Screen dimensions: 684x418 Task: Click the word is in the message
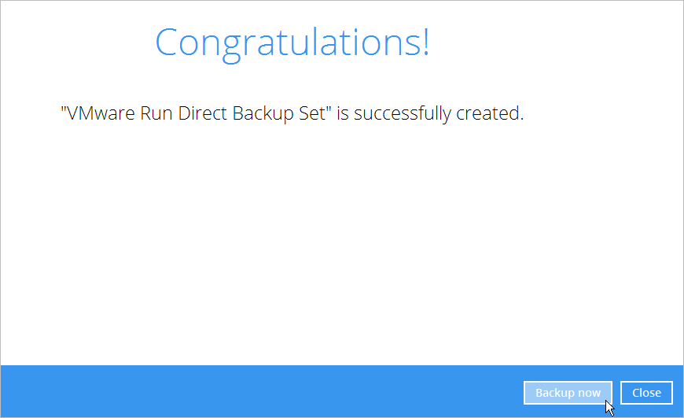coord(343,113)
